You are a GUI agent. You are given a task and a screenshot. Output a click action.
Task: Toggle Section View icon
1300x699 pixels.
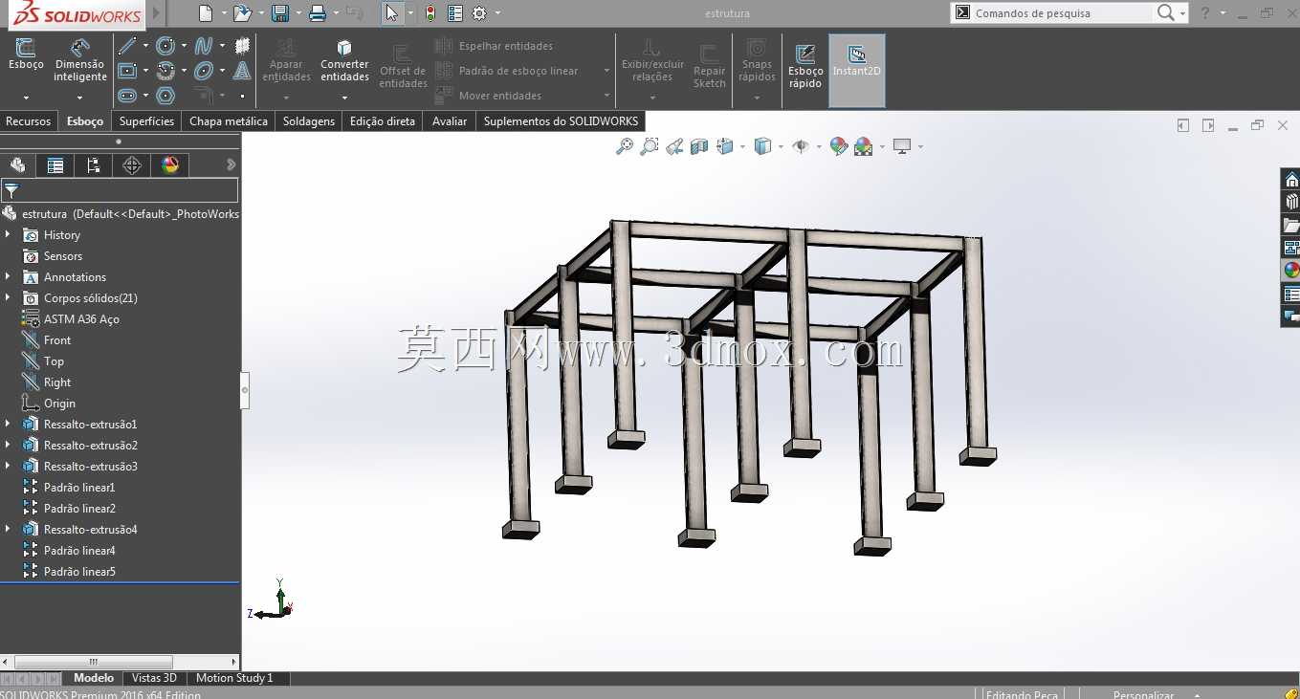click(699, 146)
